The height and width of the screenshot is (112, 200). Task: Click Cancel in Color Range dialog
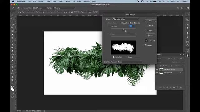click(150, 25)
